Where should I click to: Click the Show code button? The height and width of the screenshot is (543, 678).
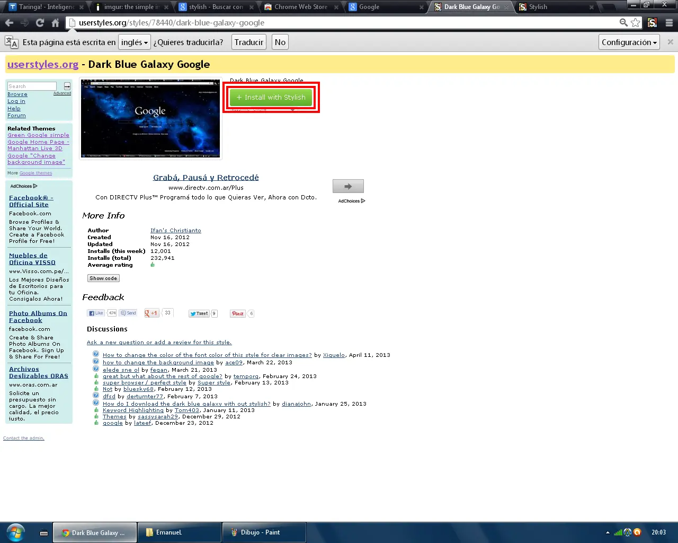click(103, 278)
